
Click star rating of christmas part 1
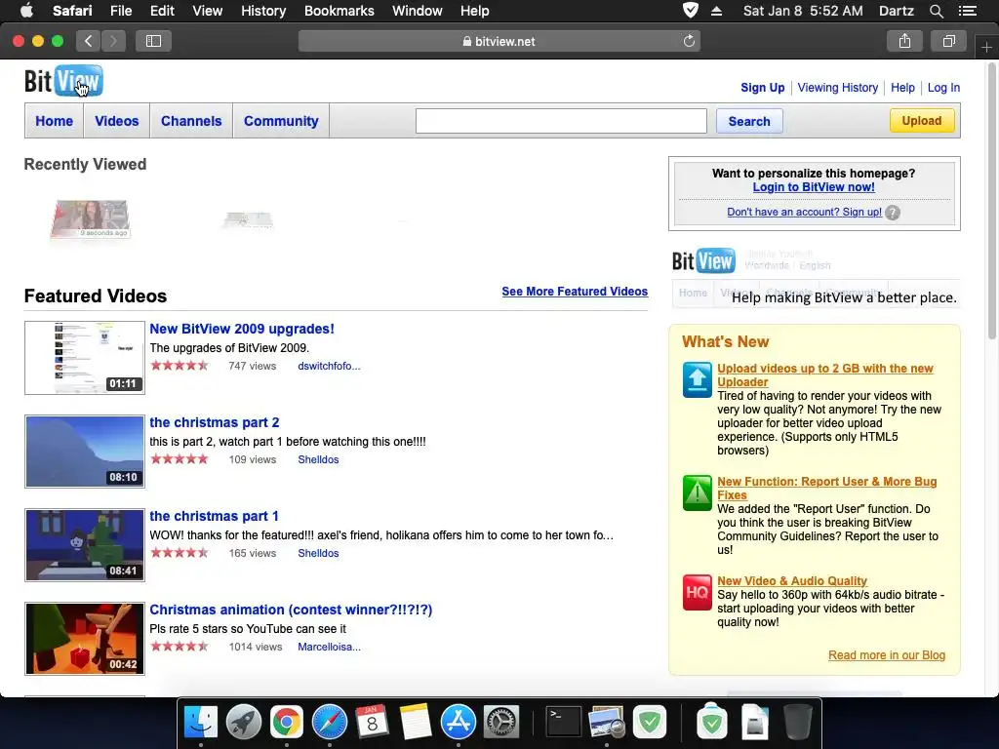click(180, 553)
